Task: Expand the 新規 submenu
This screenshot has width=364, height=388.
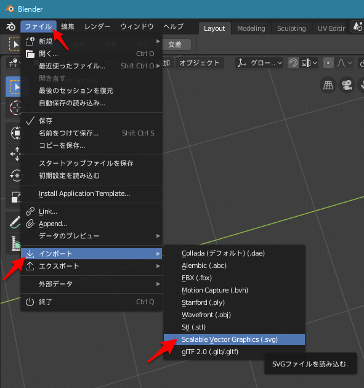Action: pos(92,41)
